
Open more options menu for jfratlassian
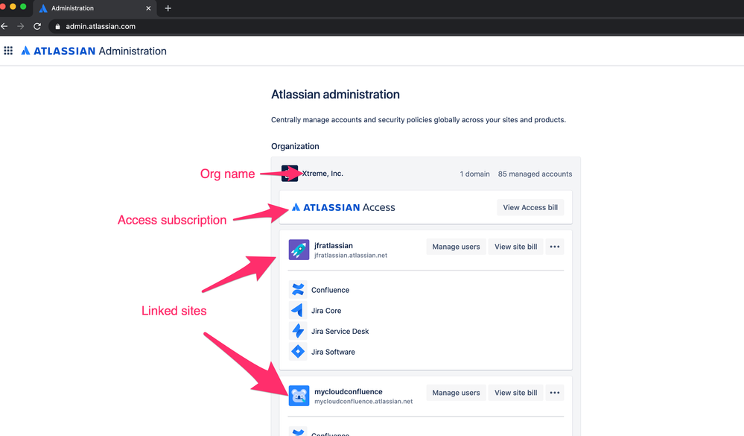[x=555, y=247]
